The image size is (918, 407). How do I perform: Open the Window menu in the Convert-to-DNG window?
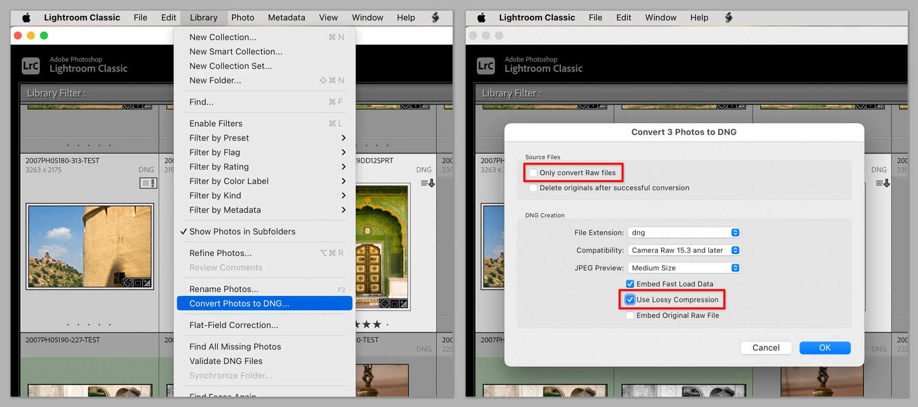click(660, 18)
